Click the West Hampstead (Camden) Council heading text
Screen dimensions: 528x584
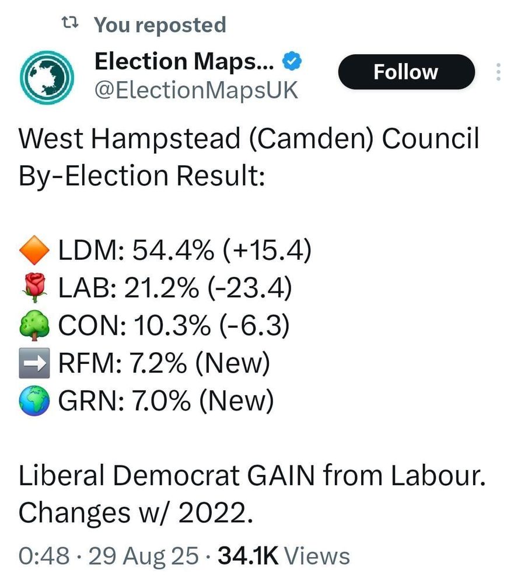click(x=249, y=140)
